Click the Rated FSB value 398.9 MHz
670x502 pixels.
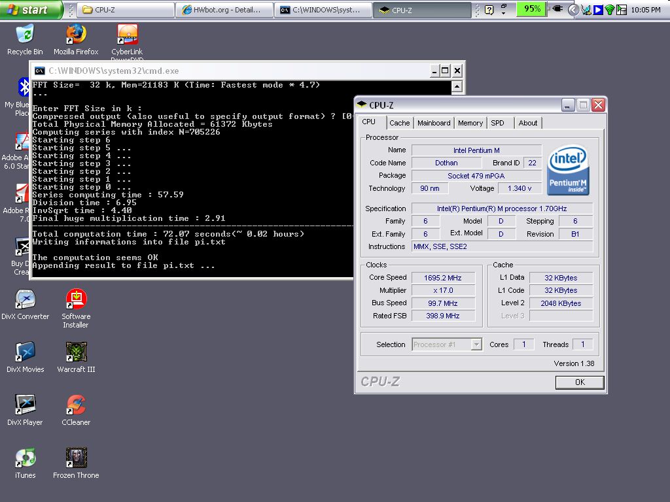443,316
